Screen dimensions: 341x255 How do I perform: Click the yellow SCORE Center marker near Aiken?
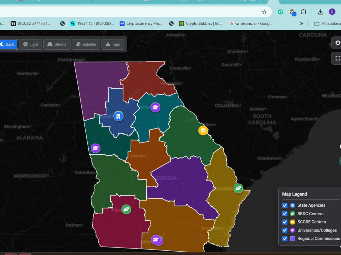(x=203, y=131)
